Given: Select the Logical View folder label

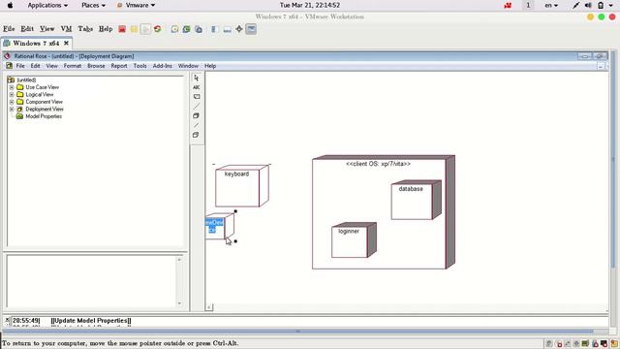Looking at the screenshot, I should click(40, 95).
